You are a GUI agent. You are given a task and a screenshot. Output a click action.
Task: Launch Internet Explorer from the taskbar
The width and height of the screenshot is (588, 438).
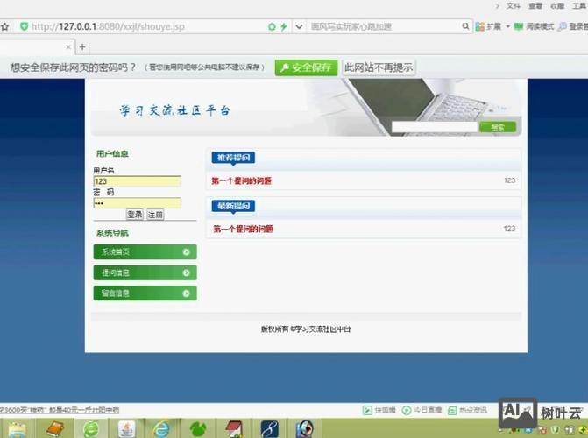click(161, 428)
